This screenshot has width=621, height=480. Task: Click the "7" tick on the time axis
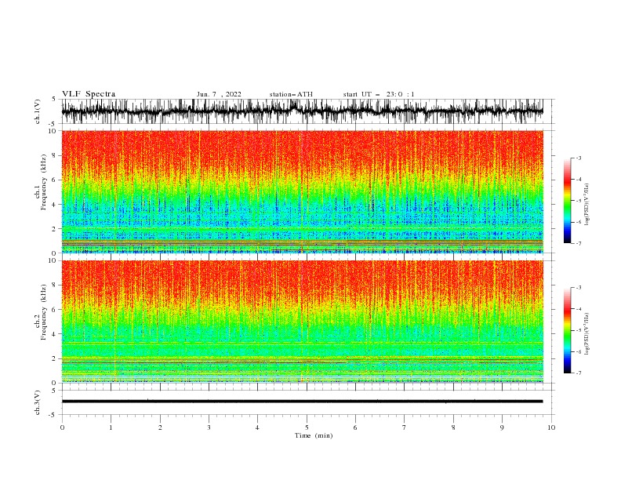click(x=405, y=427)
